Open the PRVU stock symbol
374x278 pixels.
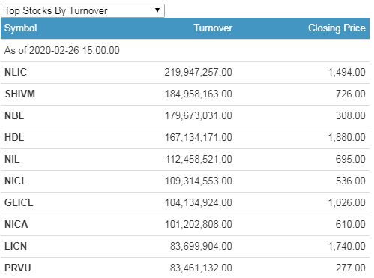click(18, 268)
